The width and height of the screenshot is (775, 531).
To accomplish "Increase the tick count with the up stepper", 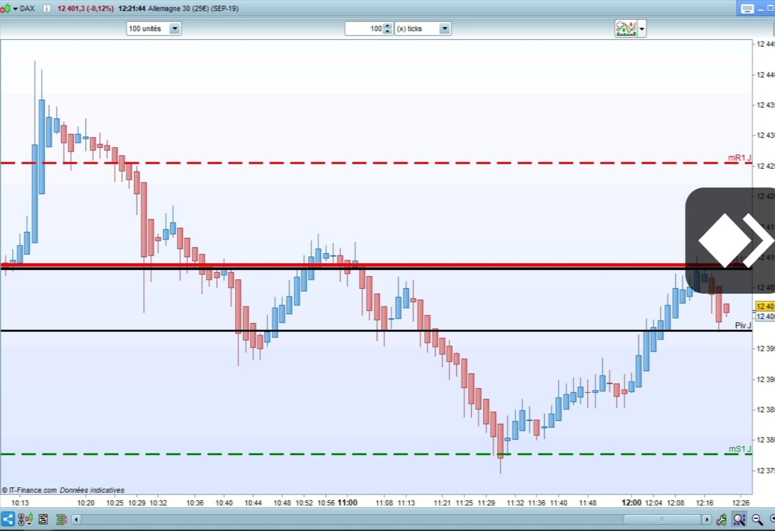I will (387, 25).
